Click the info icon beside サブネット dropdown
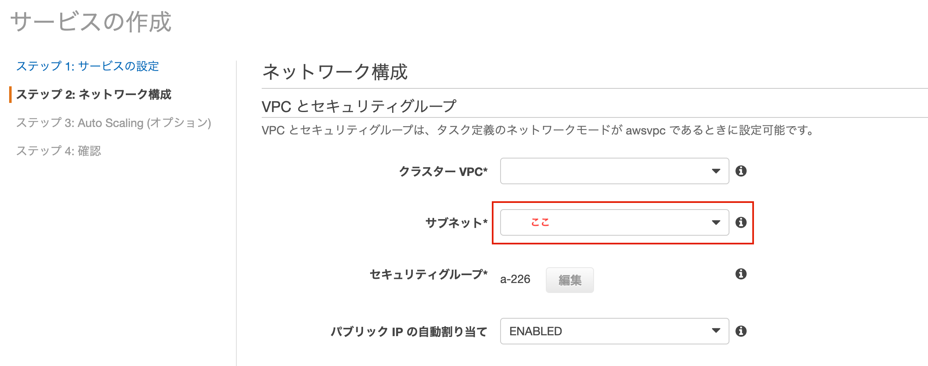 [743, 222]
